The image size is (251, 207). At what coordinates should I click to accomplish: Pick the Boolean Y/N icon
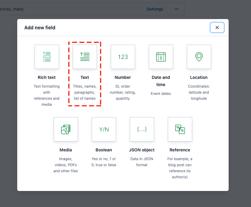pyautogui.click(x=104, y=129)
